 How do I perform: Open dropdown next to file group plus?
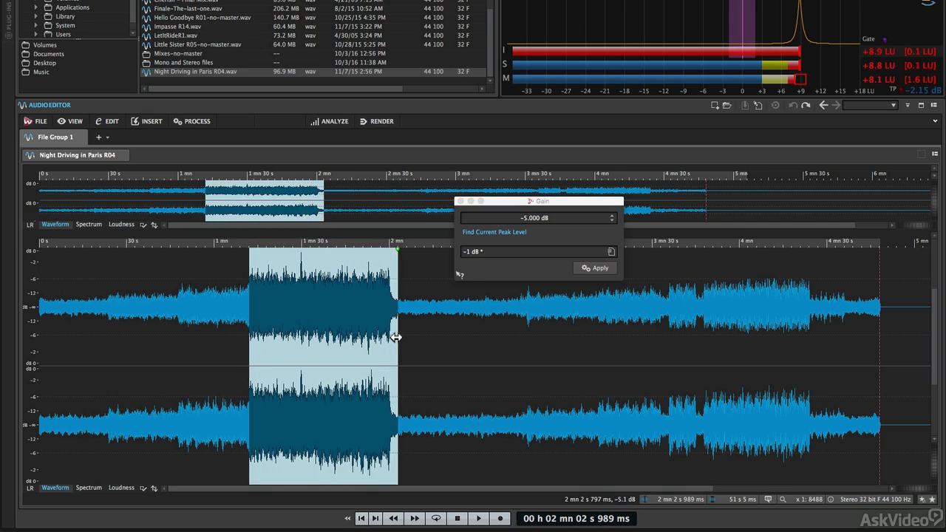pyautogui.click(x=108, y=137)
